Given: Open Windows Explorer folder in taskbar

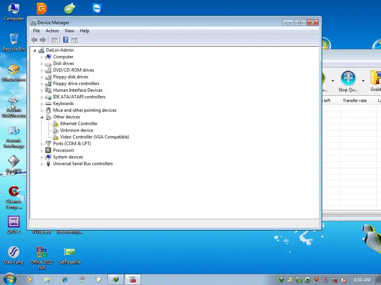Looking at the screenshot, I should tap(47, 280).
